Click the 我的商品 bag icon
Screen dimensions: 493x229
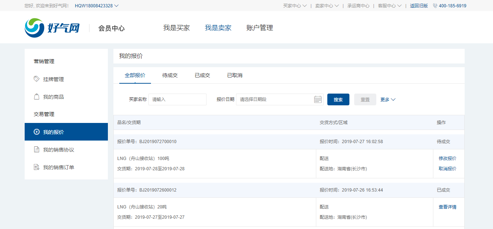36,97
